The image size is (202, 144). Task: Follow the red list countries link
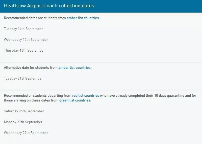click(86, 96)
